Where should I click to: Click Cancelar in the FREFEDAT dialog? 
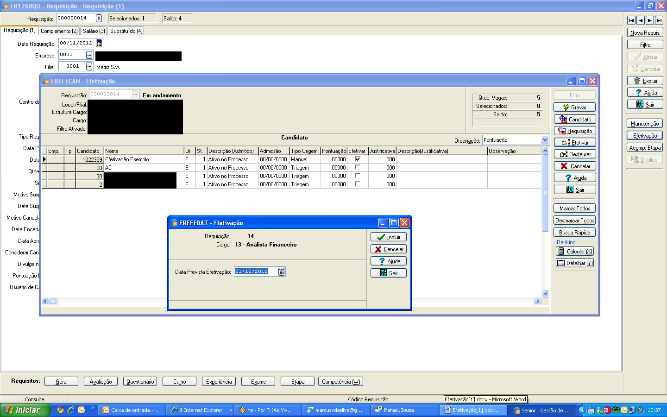pos(389,249)
